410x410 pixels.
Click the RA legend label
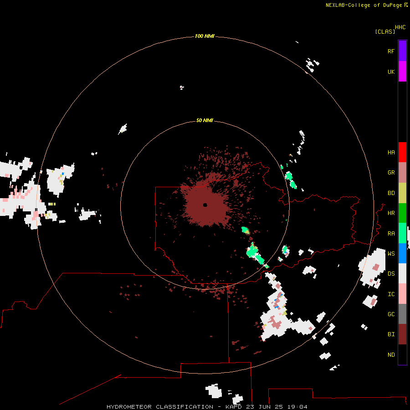click(391, 234)
